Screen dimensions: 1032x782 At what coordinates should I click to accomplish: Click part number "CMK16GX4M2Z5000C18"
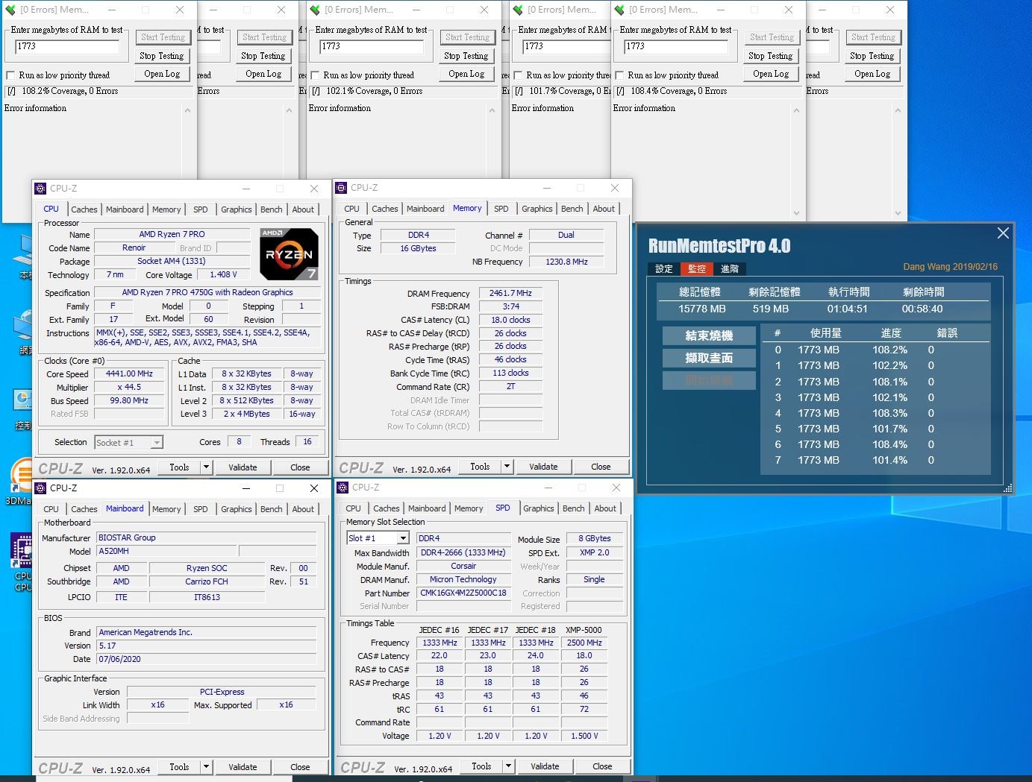click(x=463, y=593)
